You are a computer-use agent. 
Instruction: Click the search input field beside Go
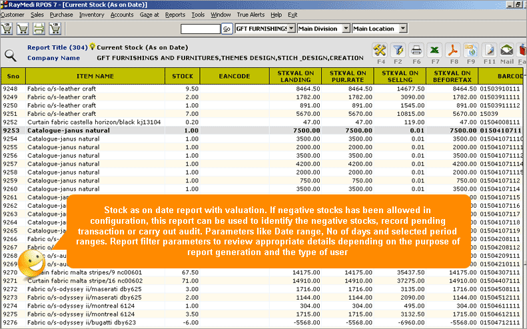(x=200, y=29)
